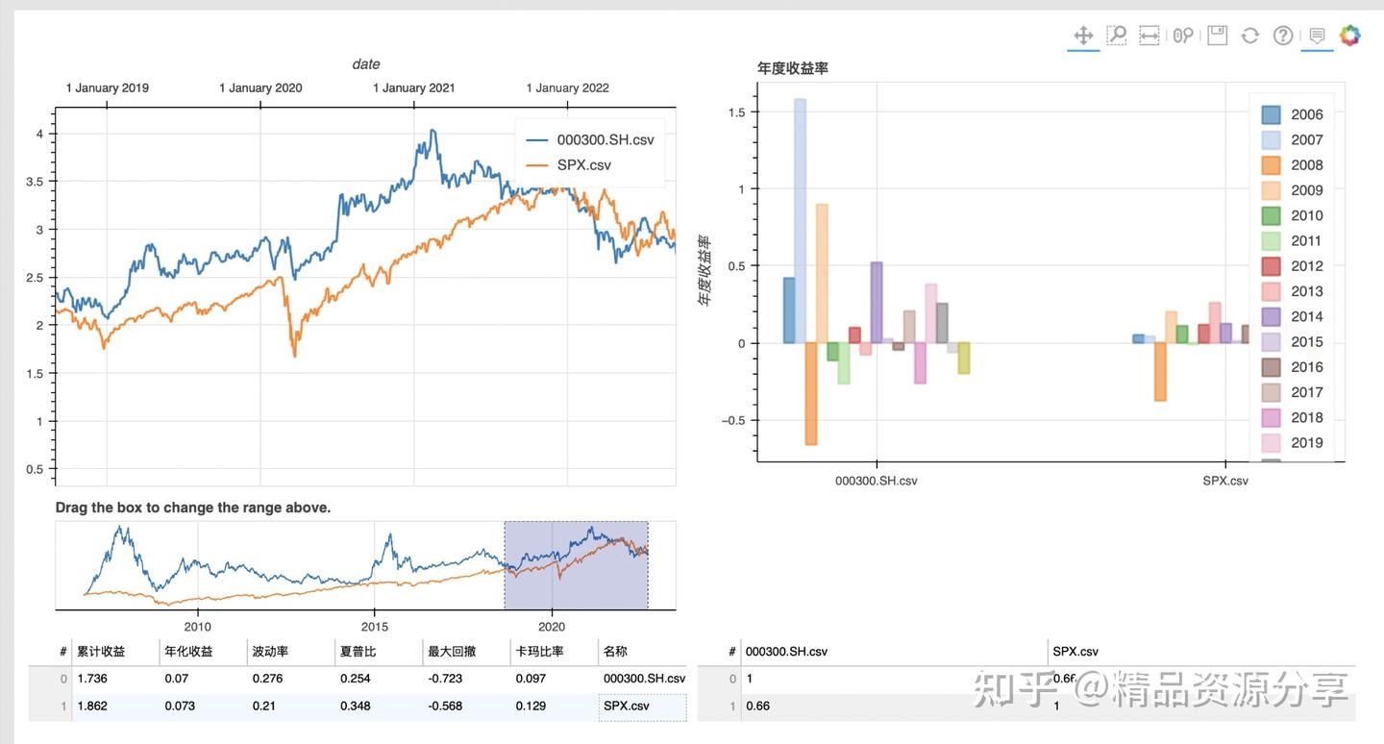The image size is (1384, 744).
Task: Select cell 0.129 in stats table
Action: (x=554, y=707)
